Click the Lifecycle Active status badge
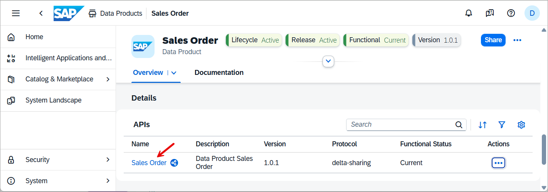This screenshot has width=548, height=192. pos(254,40)
